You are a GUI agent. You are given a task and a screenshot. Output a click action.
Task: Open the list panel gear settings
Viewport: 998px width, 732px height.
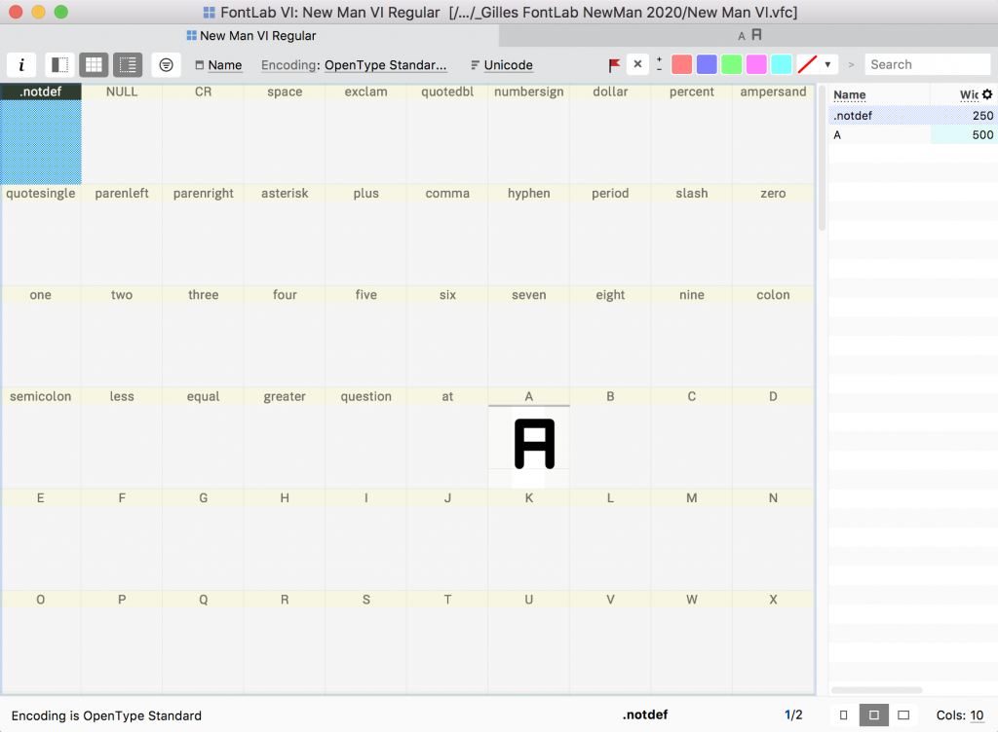tap(987, 94)
